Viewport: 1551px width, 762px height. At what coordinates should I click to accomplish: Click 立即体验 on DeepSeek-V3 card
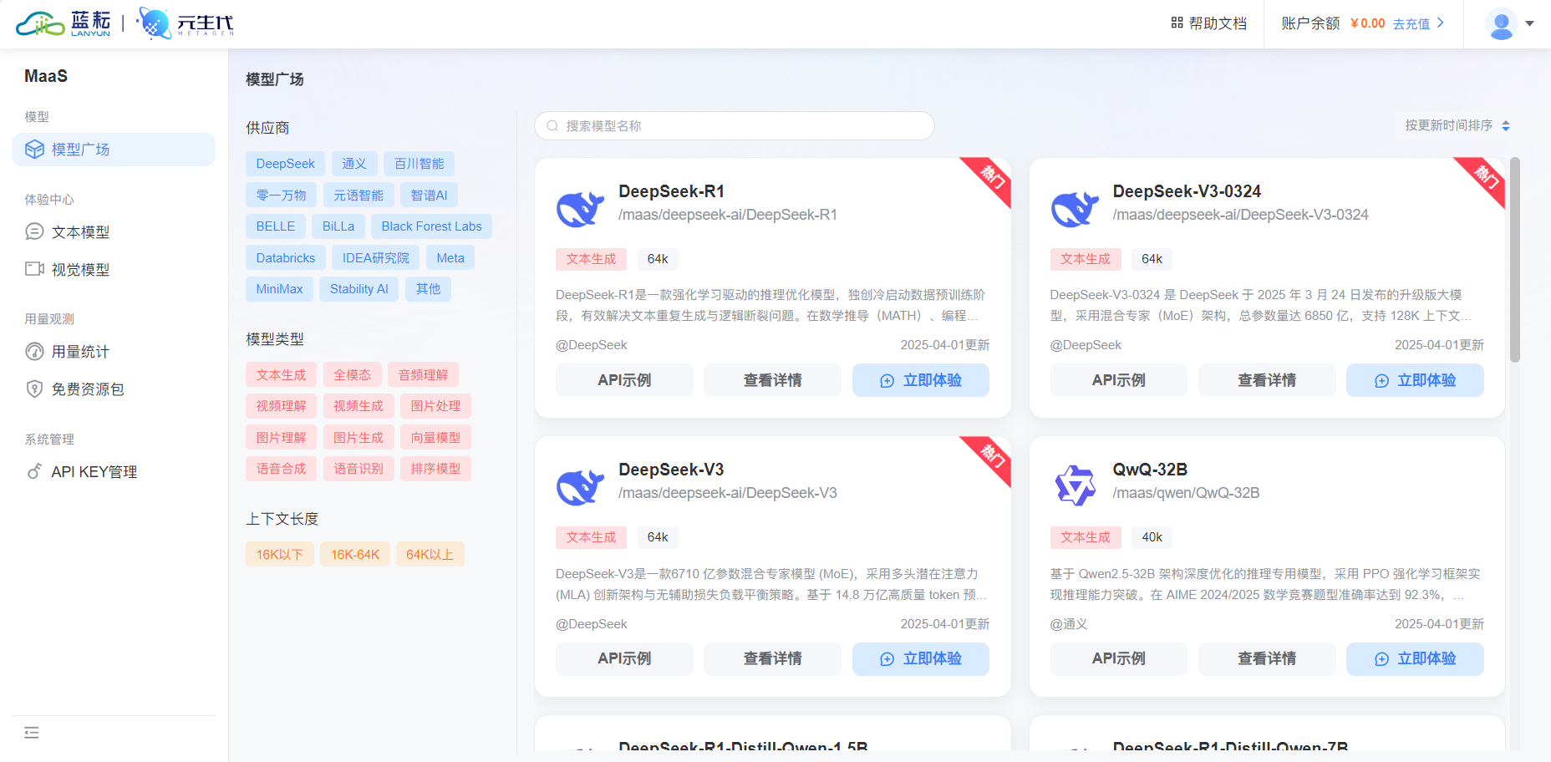pos(921,658)
